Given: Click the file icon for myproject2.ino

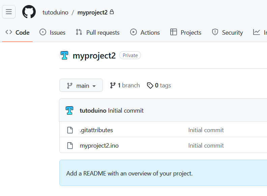Looking at the screenshot, I should (x=70, y=146).
